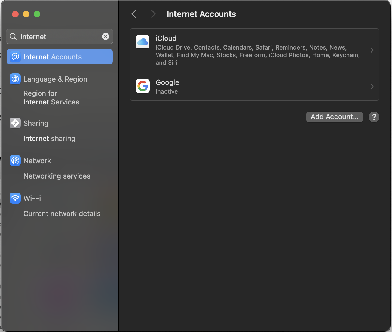The height and width of the screenshot is (332, 392).
Task: Click the Network globe icon
Action: click(x=15, y=161)
